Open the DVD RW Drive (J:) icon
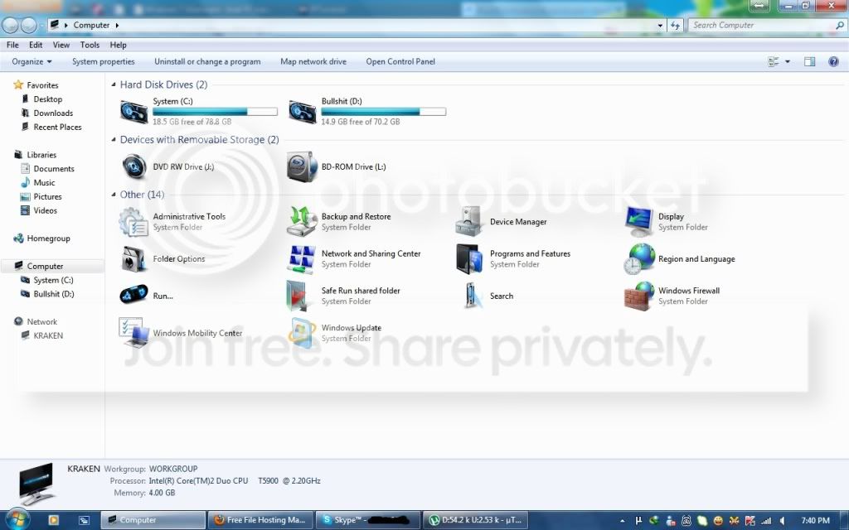Viewport: 849px width, 530px height. pos(133,166)
